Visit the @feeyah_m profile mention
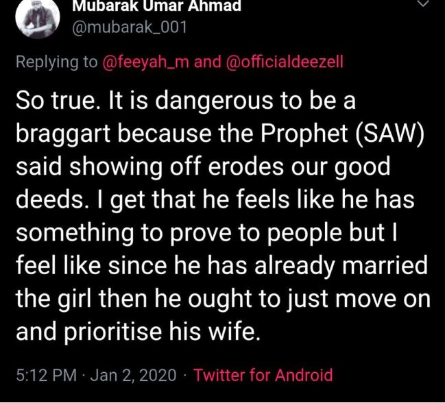 click(x=145, y=62)
